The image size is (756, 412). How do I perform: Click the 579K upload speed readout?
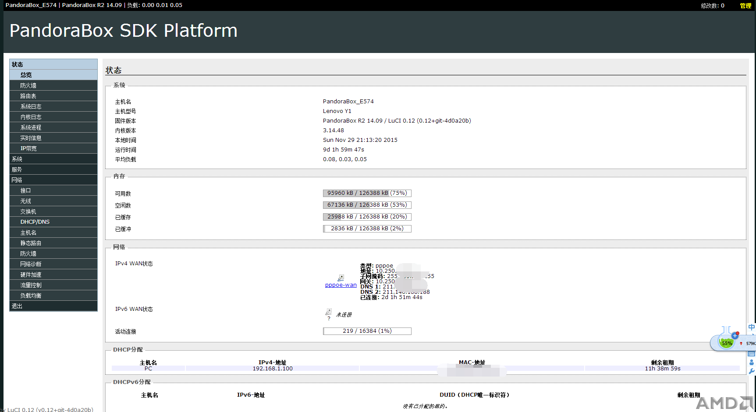(x=751, y=344)
